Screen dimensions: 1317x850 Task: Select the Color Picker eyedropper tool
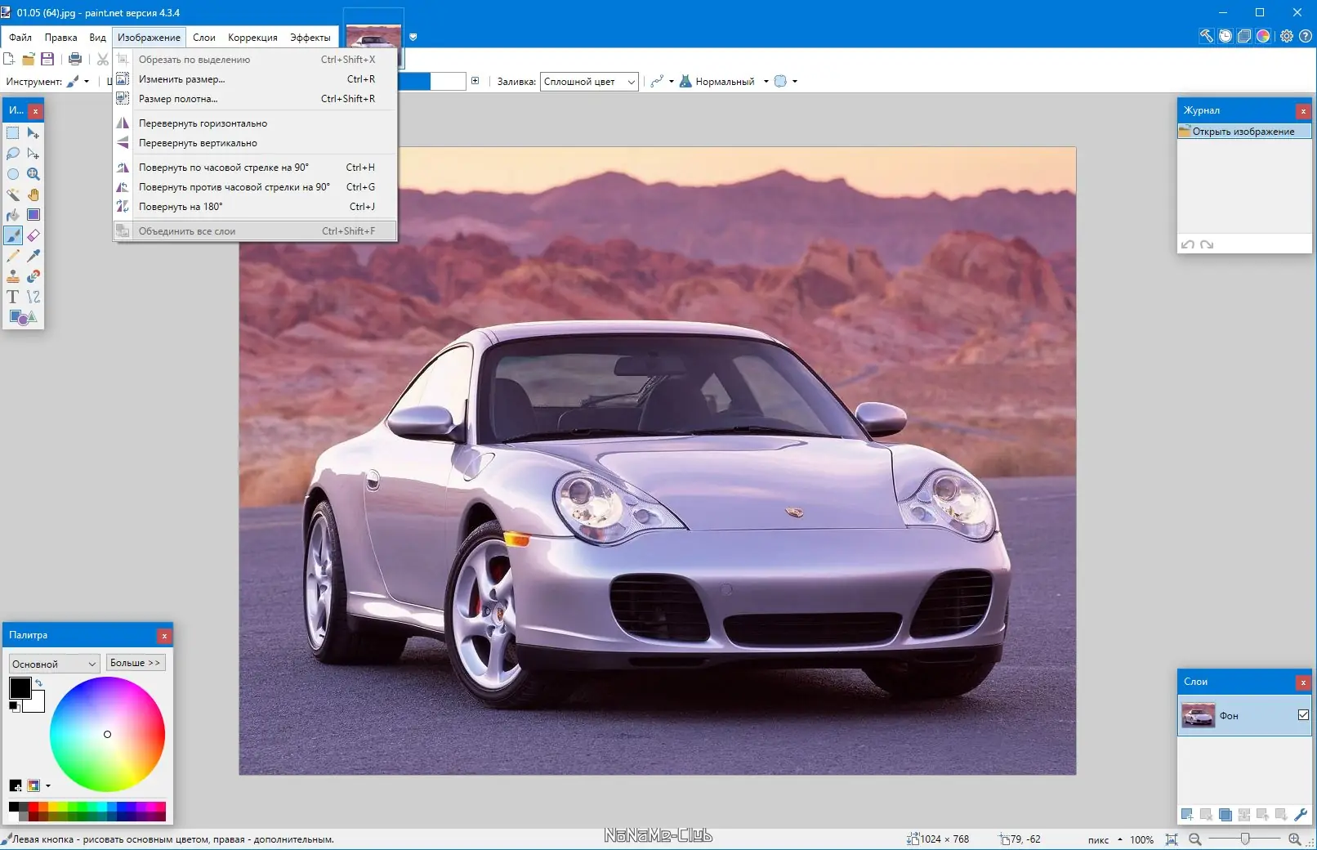[33, 256]
